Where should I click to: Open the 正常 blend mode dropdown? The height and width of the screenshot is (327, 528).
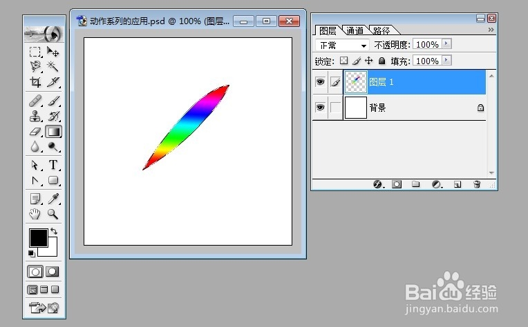(x=342, y=45)
